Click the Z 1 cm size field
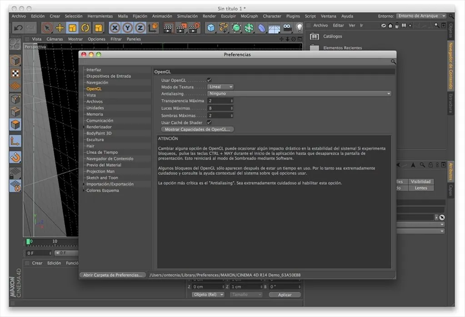Screen dimensions: 465x317 [x=246, y=287]
